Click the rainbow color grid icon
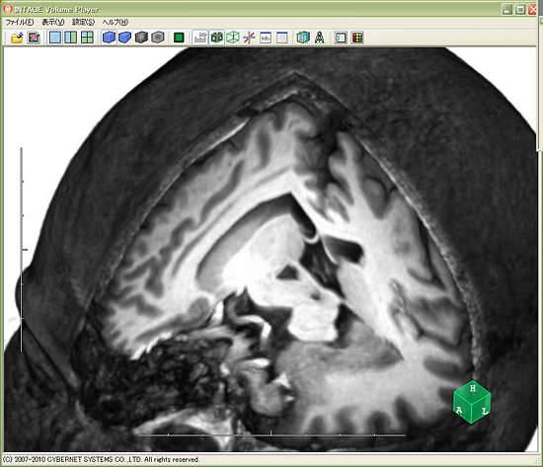 pyautogui.click(x=357, y=38)
